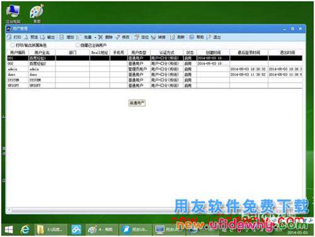This screenshot has width=315, height=237.
Task: Click the 输出 (Output) toolbar icon
Action: click(x=43, y=37)
